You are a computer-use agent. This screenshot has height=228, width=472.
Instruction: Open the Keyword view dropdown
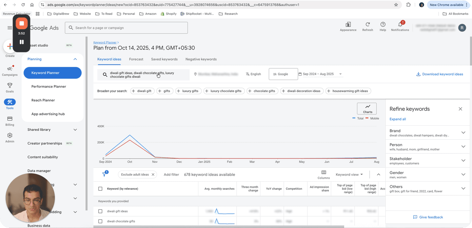pos(349,174)
